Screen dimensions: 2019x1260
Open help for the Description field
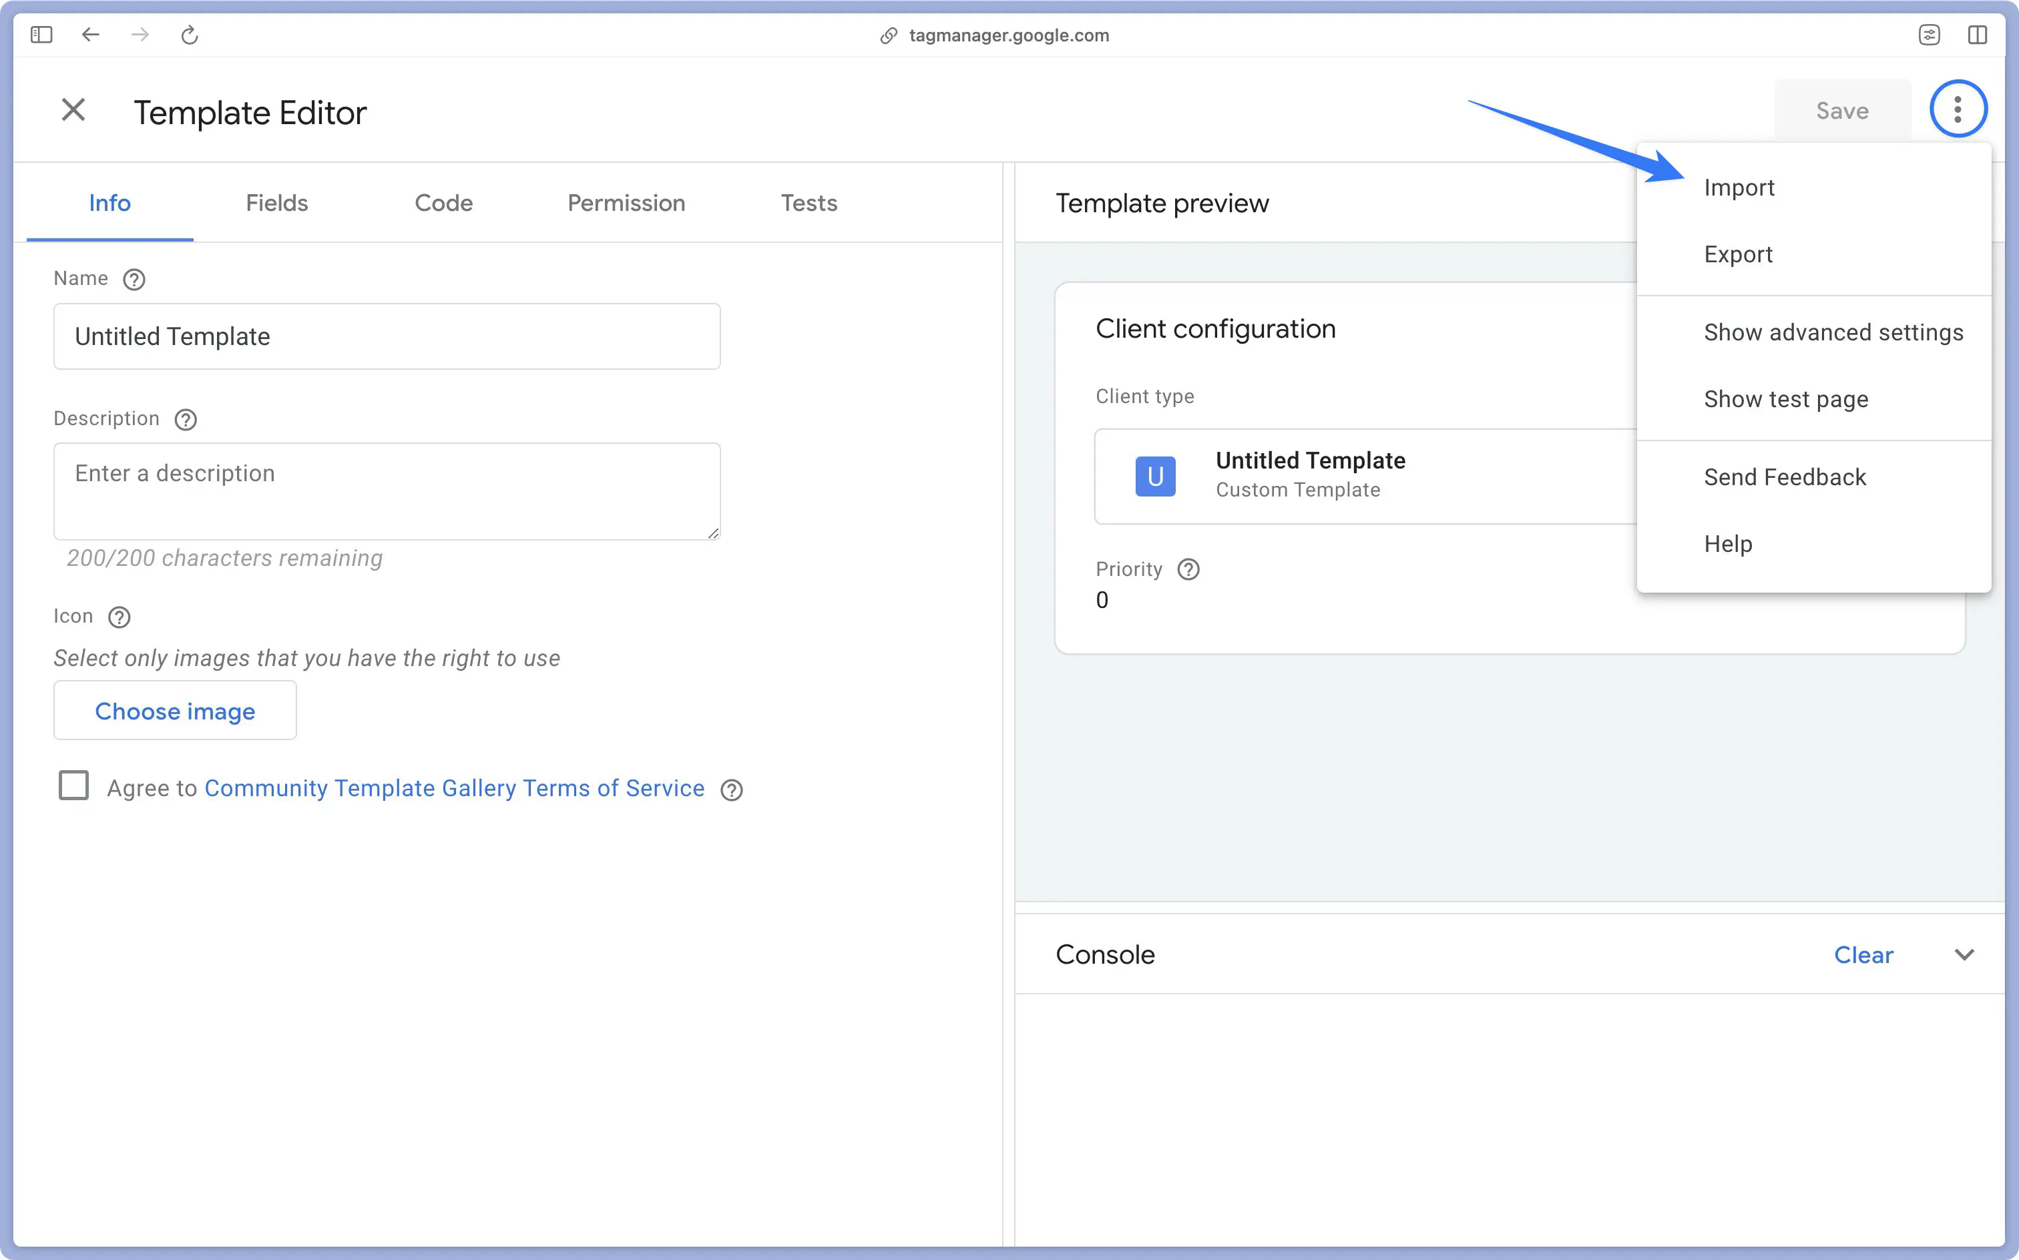point(186,419)
